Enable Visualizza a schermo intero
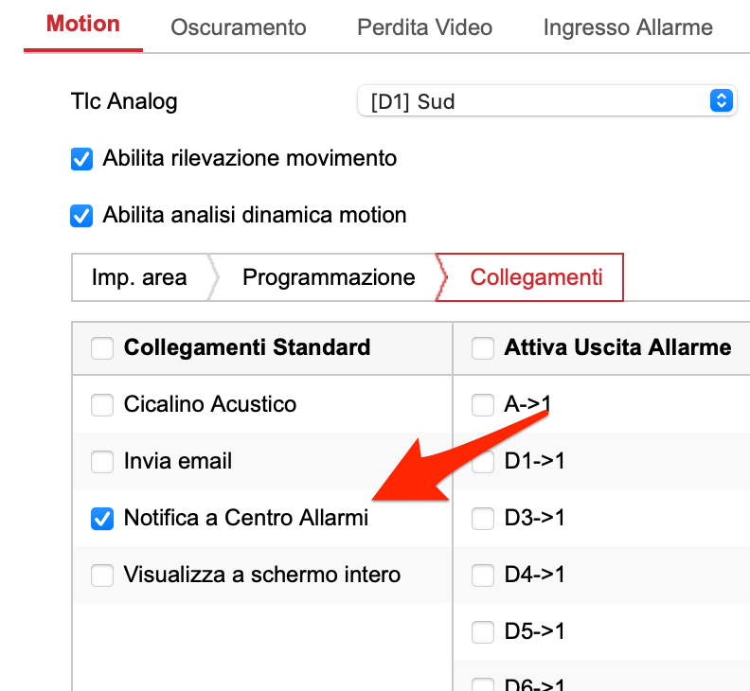Image resolution: width=750 pixels, height=691 pixels. point(102,575)
